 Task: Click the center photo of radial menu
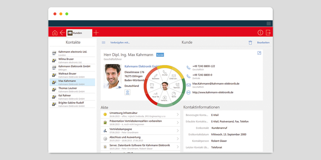(165, 86)
